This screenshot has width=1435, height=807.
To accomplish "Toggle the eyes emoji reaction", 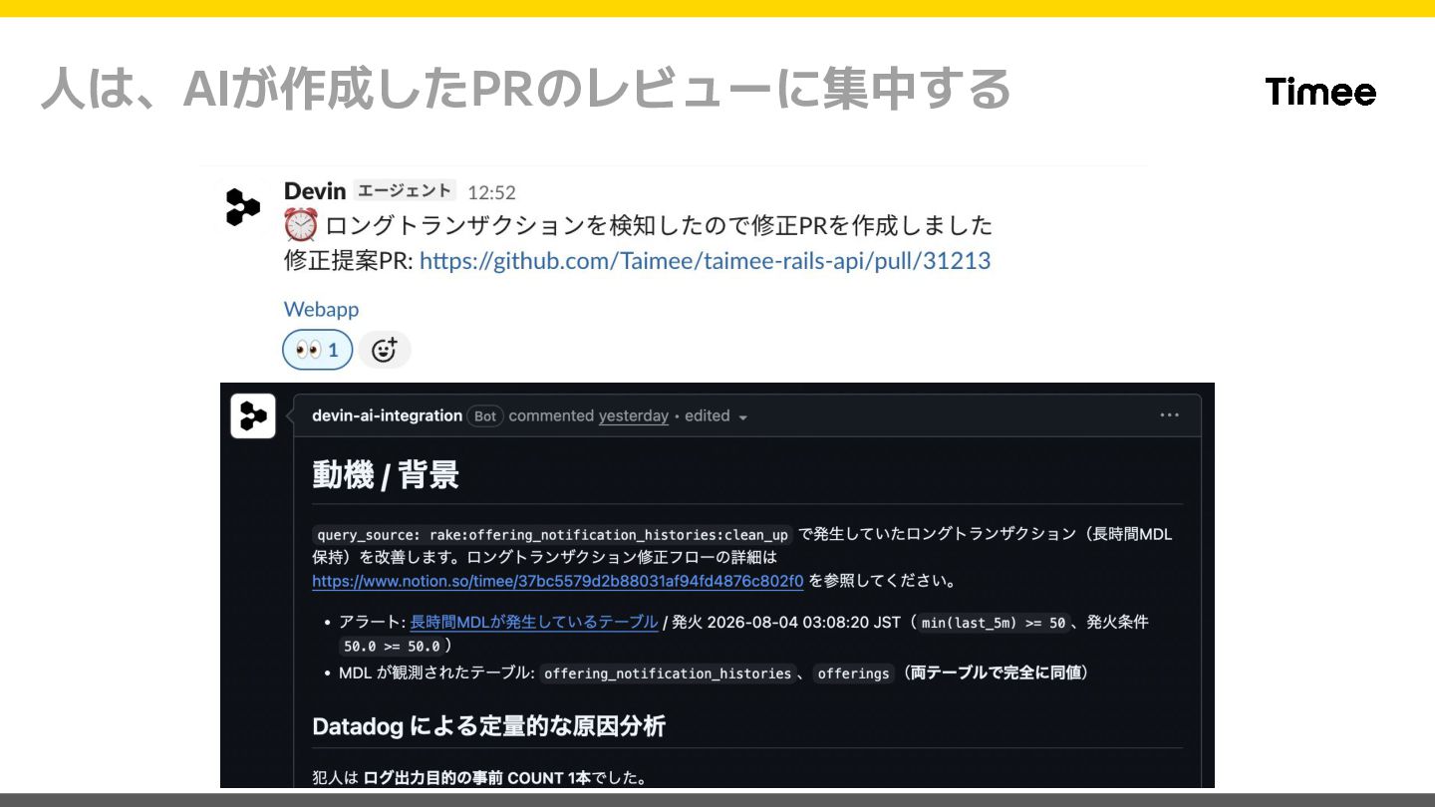I will [318, 350].
